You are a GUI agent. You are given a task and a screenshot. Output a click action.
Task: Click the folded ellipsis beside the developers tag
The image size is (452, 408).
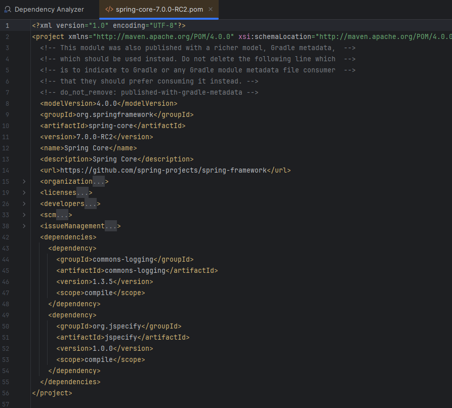coord(90,203)
